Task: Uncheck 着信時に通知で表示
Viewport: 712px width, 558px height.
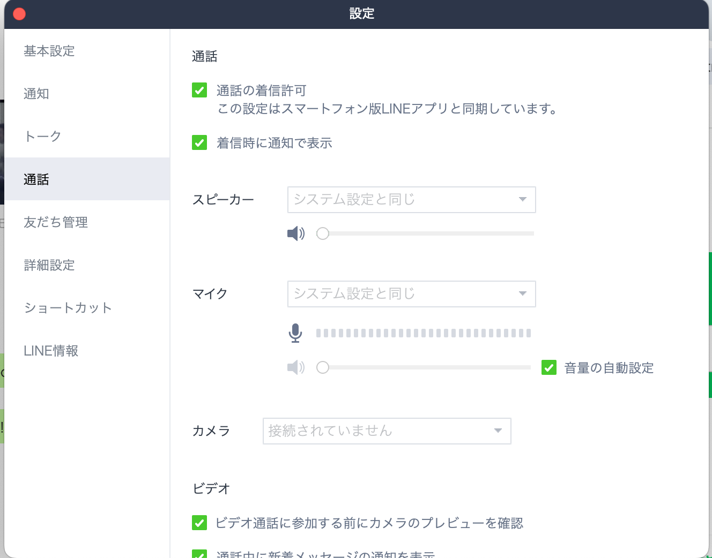Action: coord(199,143)
